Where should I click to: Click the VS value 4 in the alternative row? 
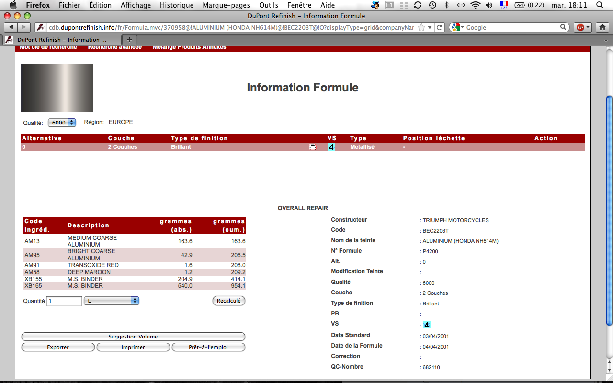pyautogui.click(x=331, y=147)
